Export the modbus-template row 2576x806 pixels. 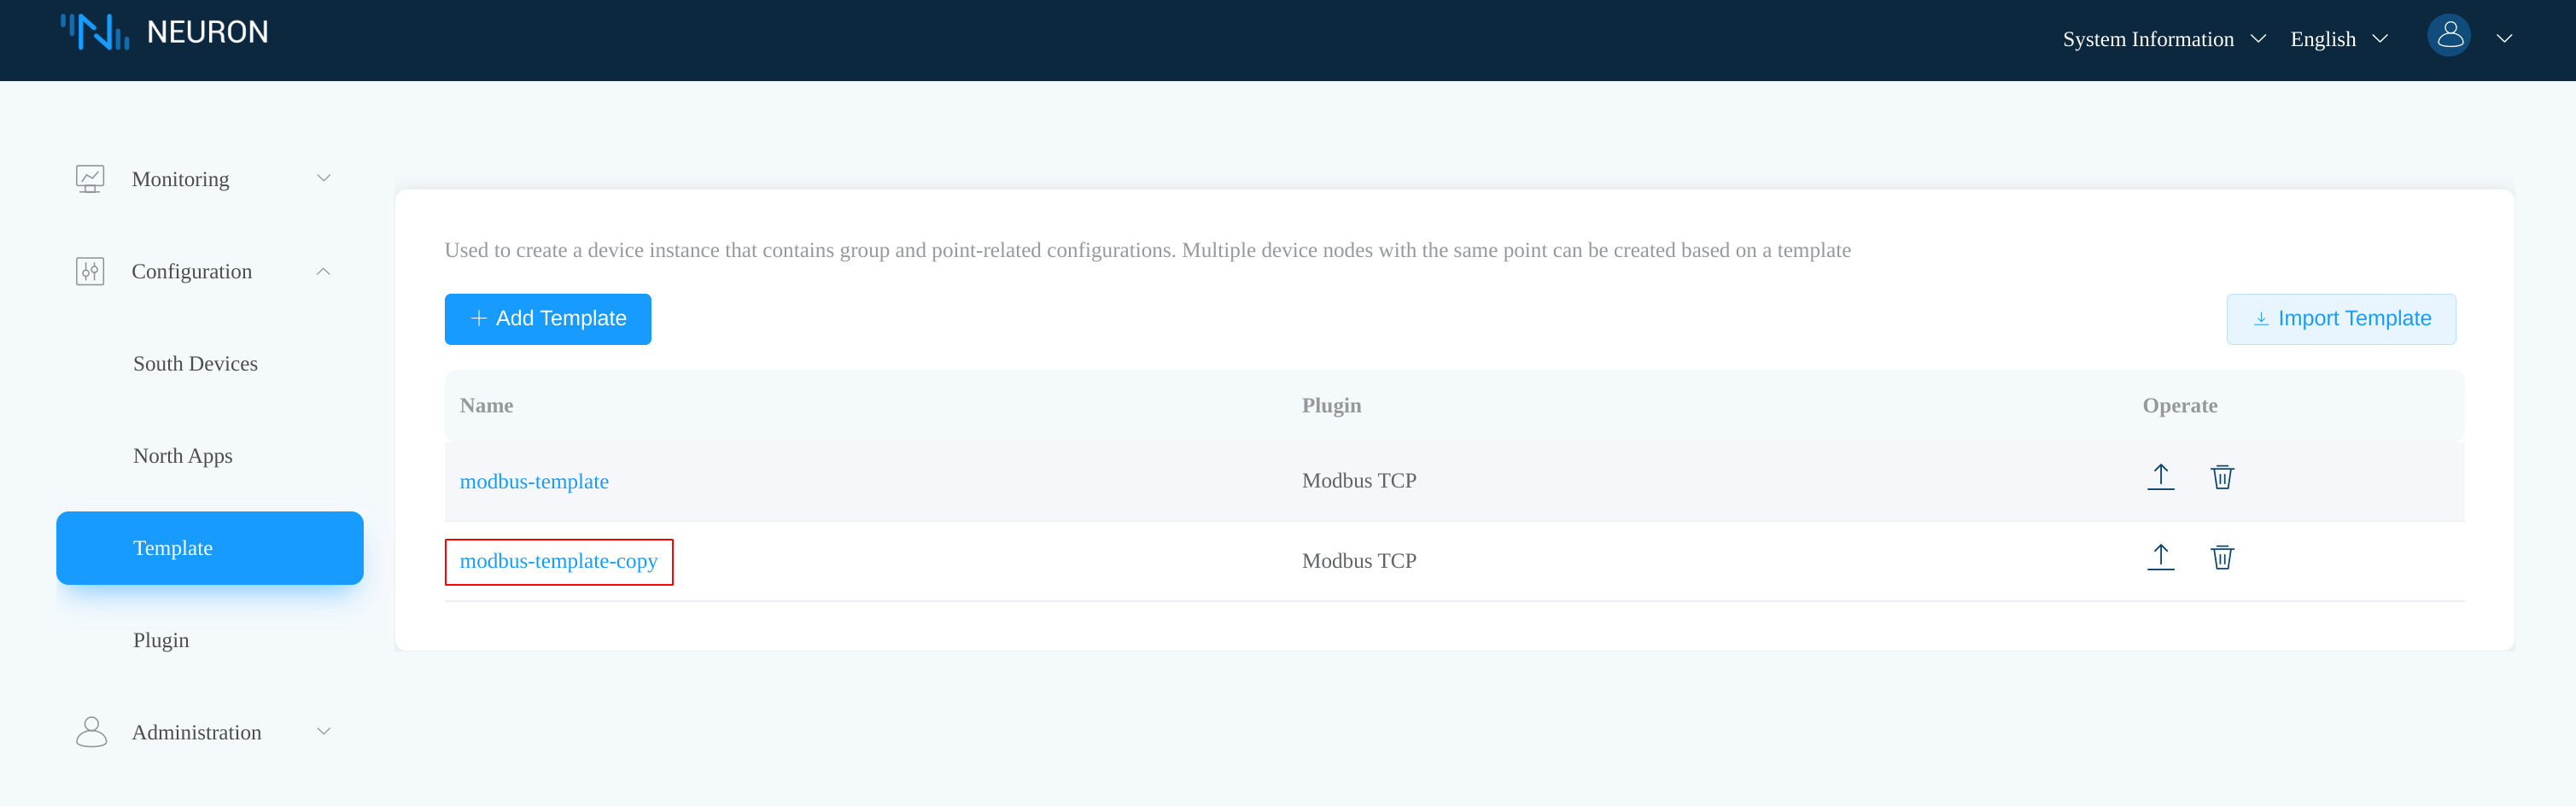[2160, 478]
